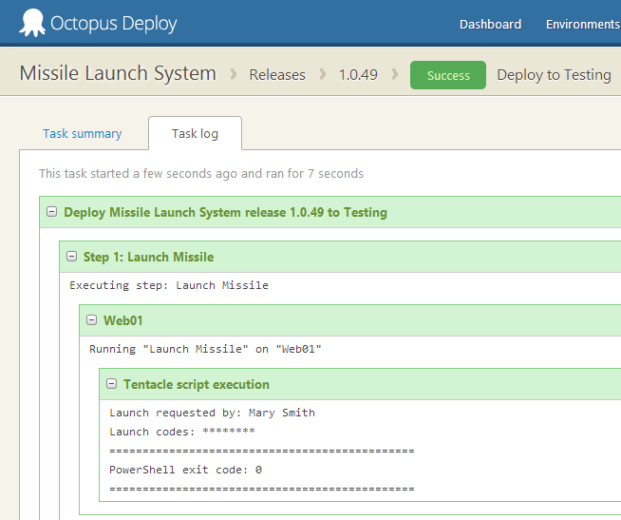
Task: Click 'This task started a few seconds ago' text
Action: 200,173
